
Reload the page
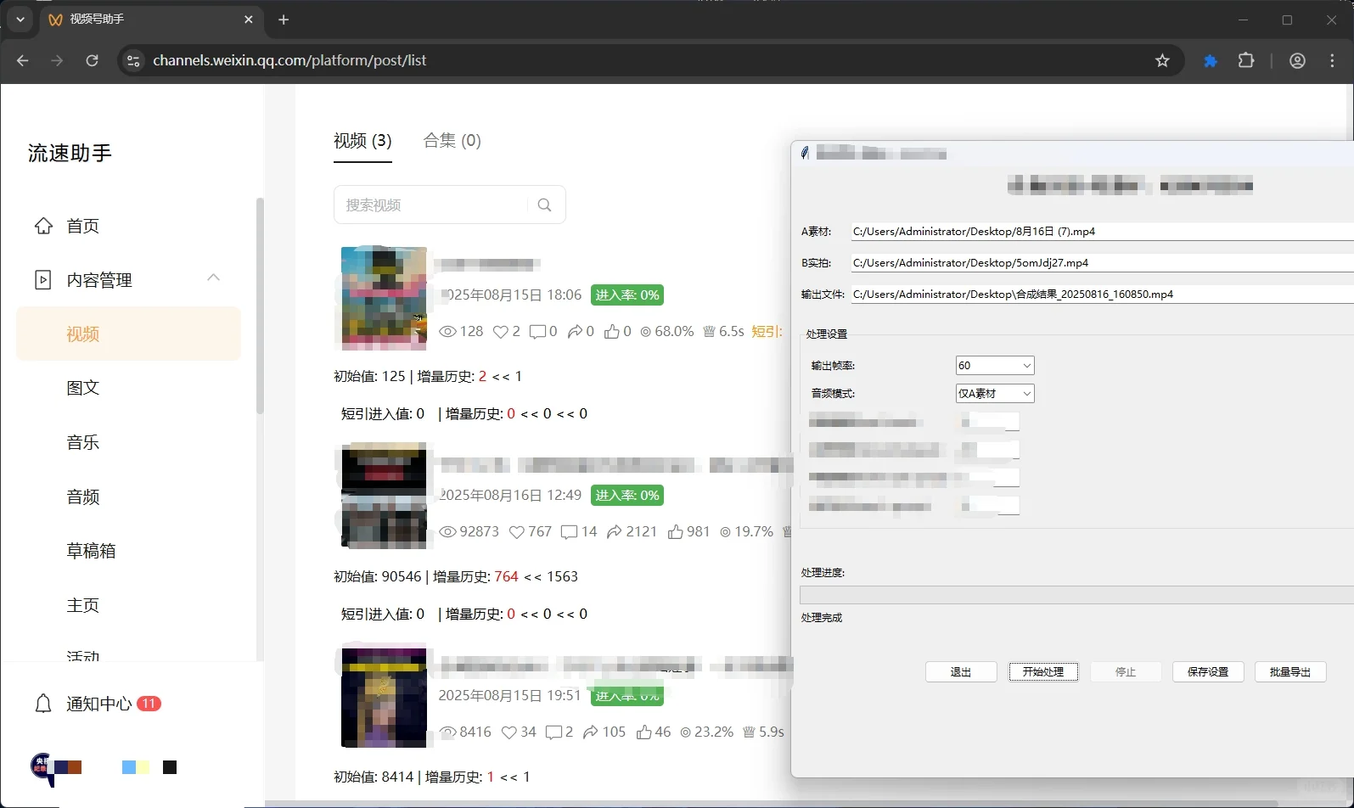[x=92, y=60]
